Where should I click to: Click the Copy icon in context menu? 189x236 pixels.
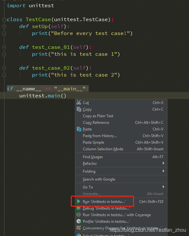coord(79,109)
